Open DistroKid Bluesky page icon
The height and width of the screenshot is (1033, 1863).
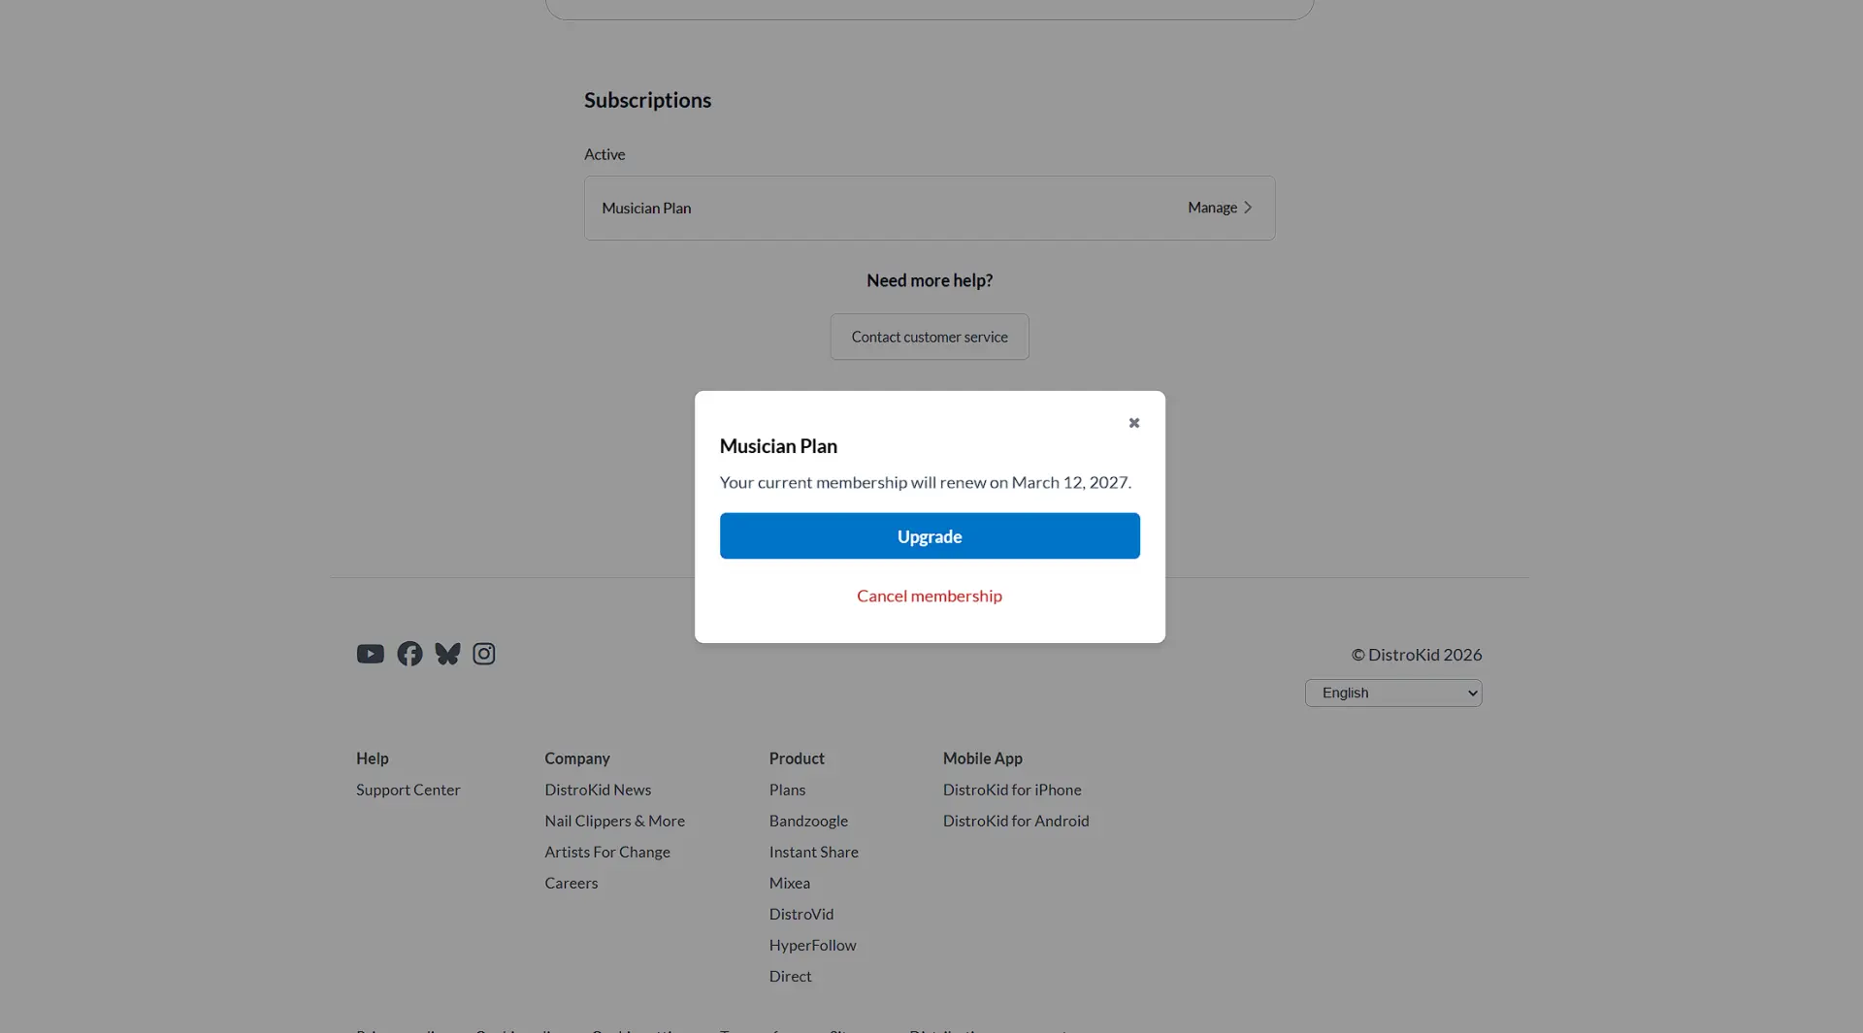click(447, 654)
